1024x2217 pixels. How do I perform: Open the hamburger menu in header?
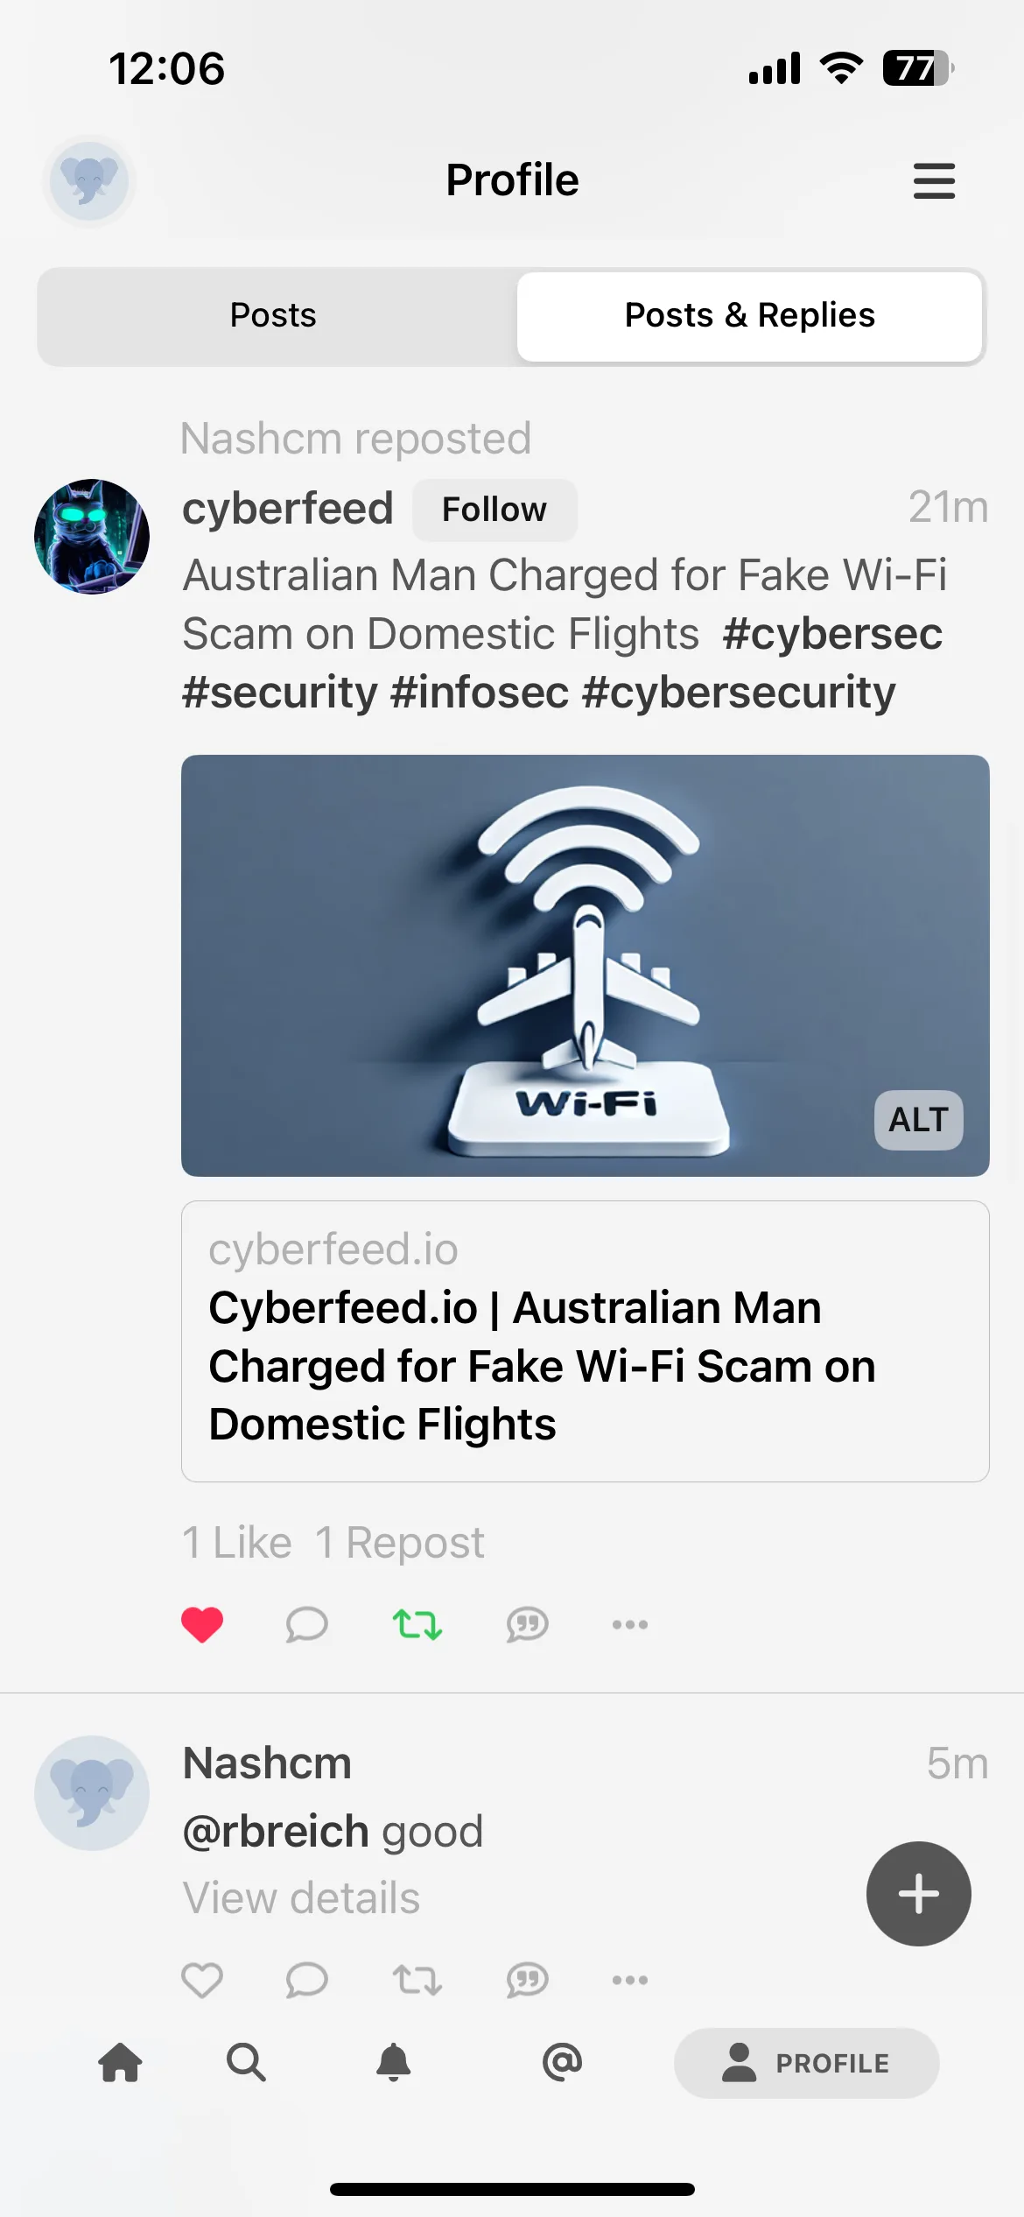point(934,181)
